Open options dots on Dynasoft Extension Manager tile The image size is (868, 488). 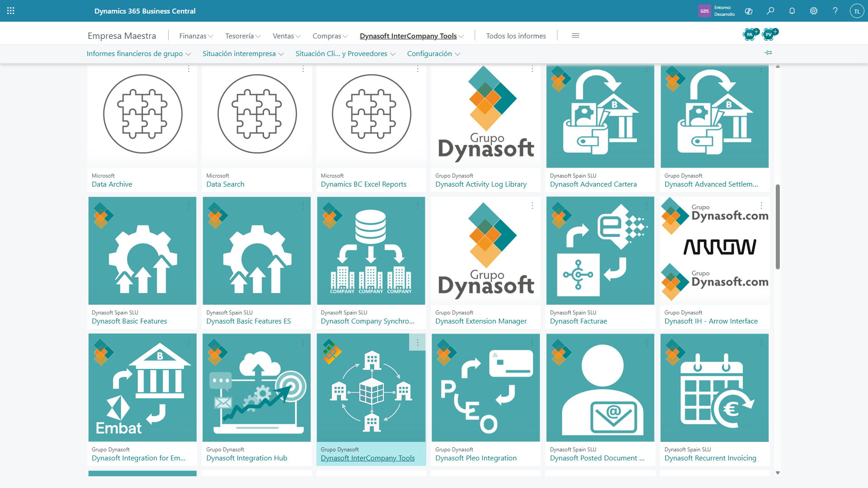click(533, 206)
